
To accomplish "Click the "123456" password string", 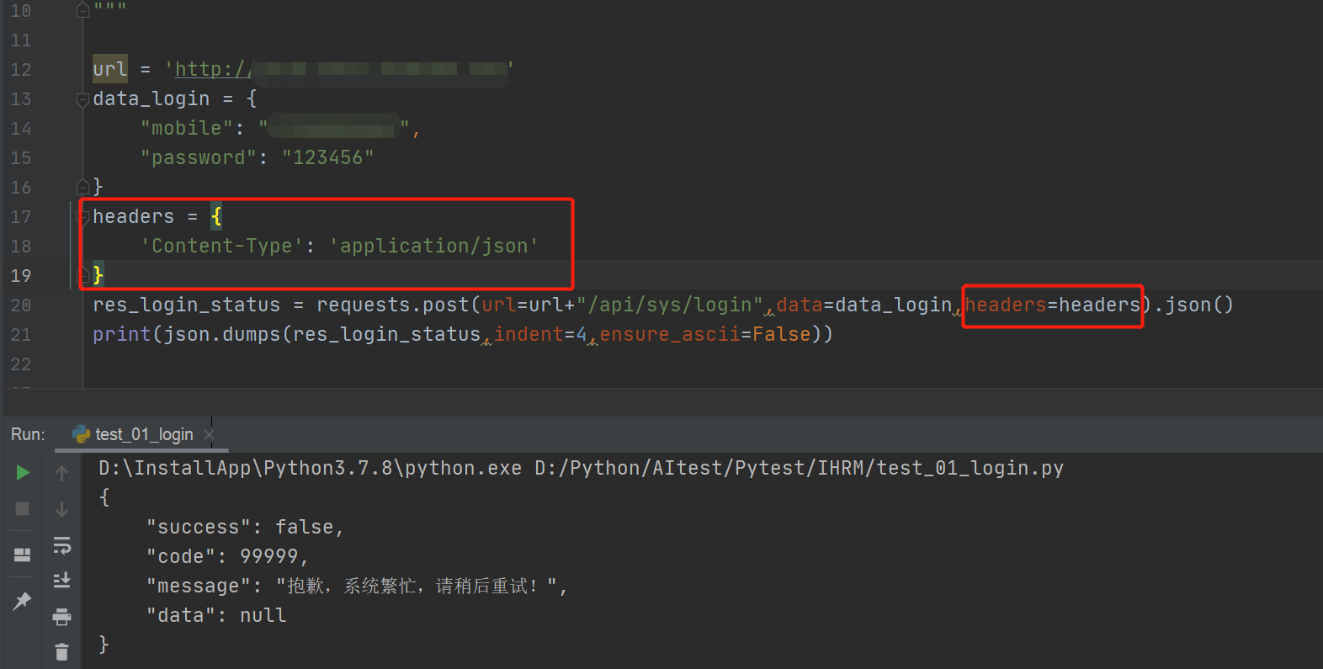I will click(328, 157).
